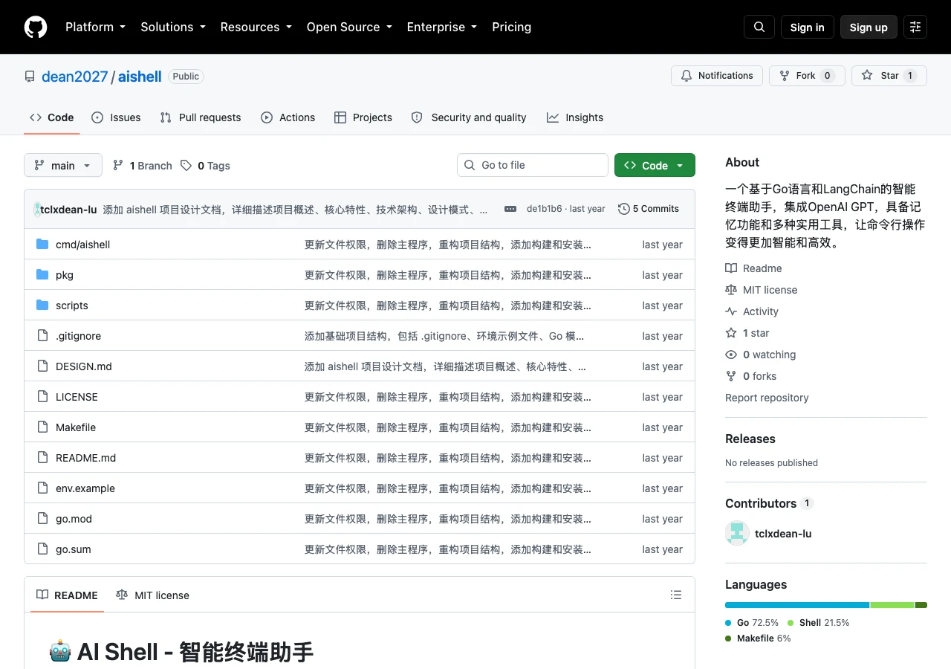Click the Makefile file icon
The width and height of the screenshot is (951, 669).
[x=42, y=427]
